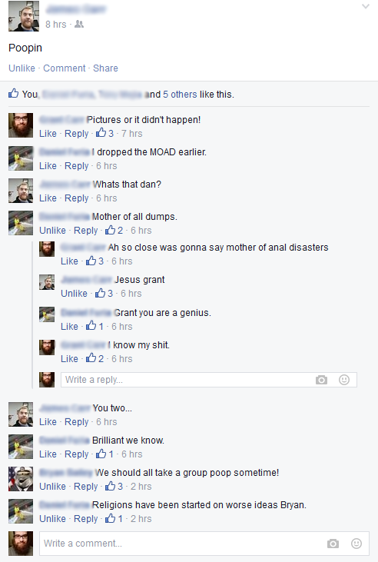Unlike the 'Mother of all dumps.' comment
Viewport: 378px width, 562px height.
(53, 231)
